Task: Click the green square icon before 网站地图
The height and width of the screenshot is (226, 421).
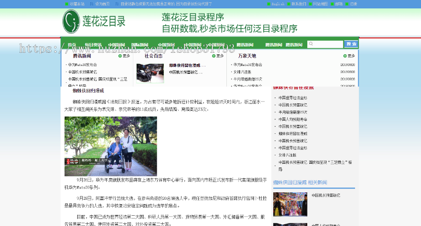Action: (x=311, y=4)
